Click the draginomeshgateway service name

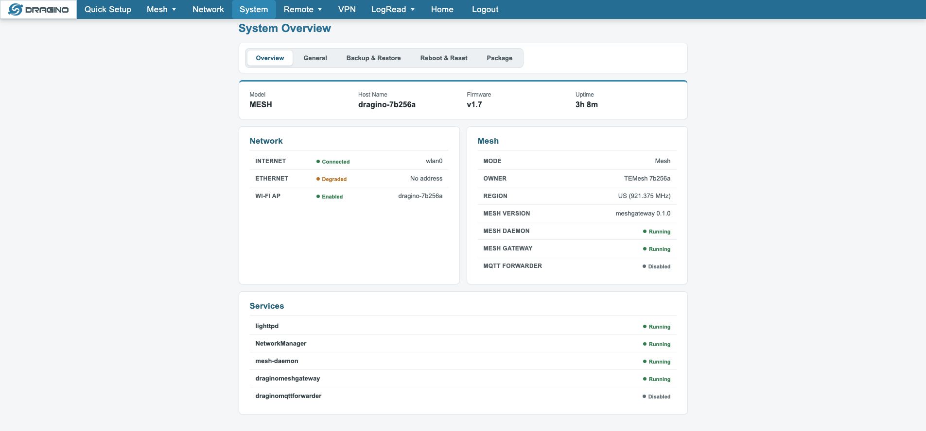288,379
